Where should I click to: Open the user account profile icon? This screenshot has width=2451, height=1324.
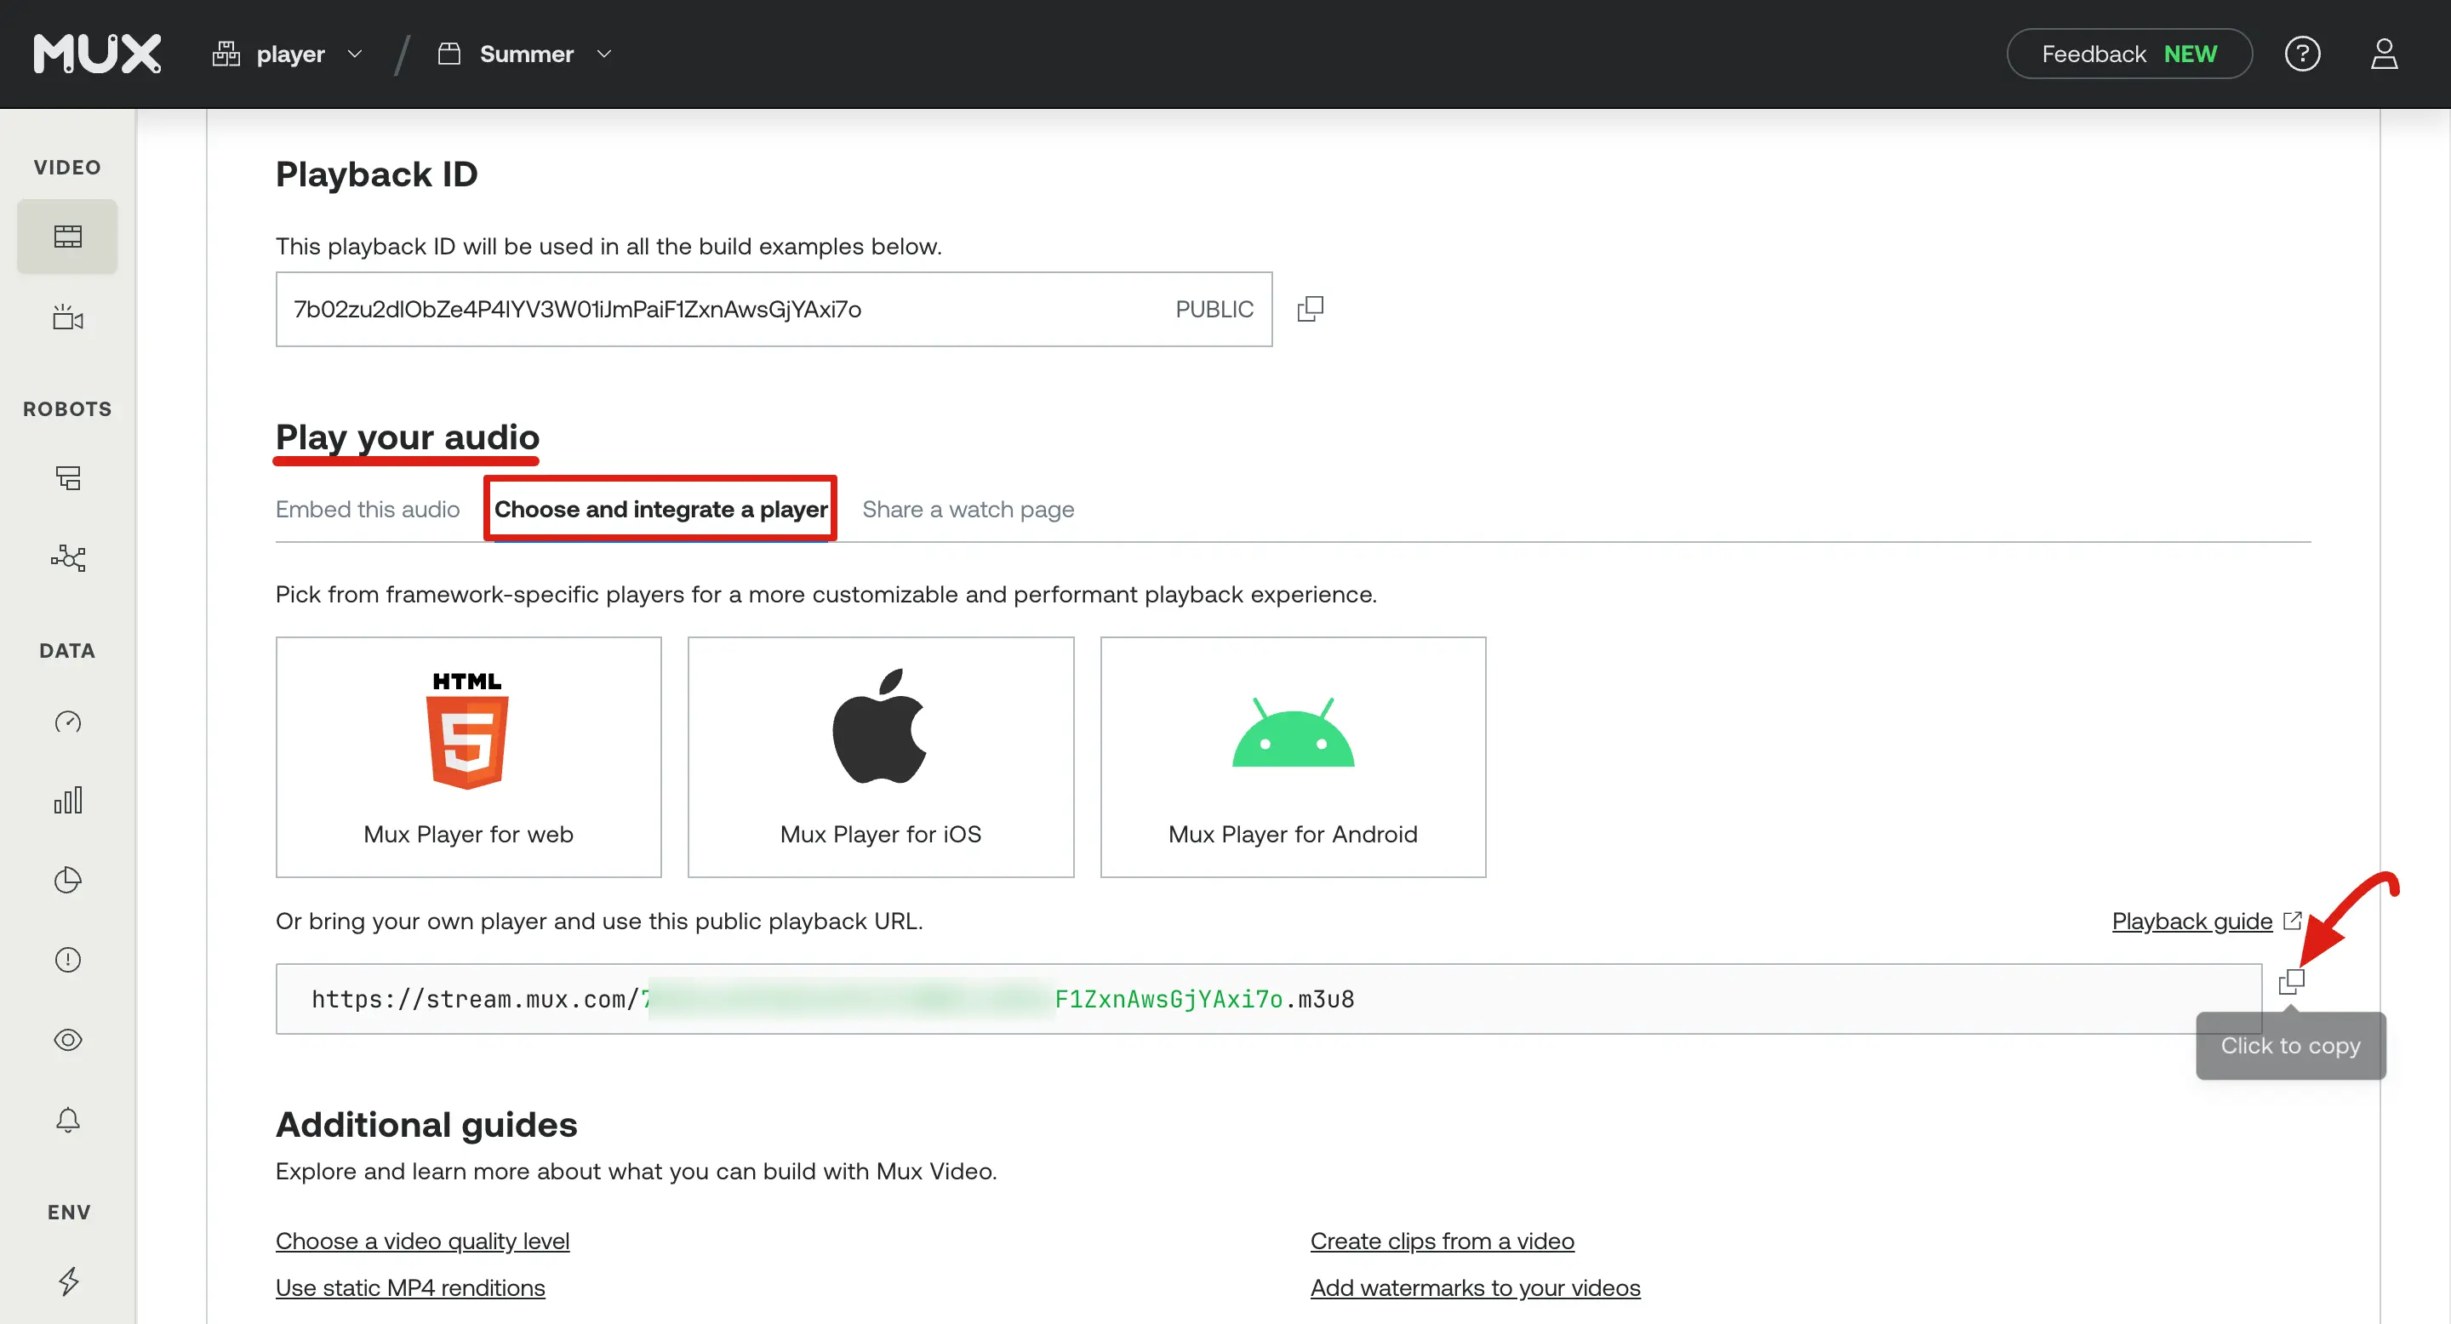[x=2385, y=54]
